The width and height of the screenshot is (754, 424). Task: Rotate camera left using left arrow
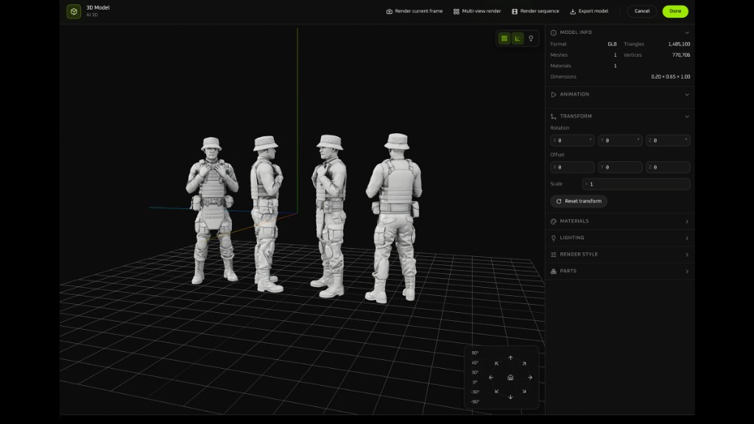(491, 378)
